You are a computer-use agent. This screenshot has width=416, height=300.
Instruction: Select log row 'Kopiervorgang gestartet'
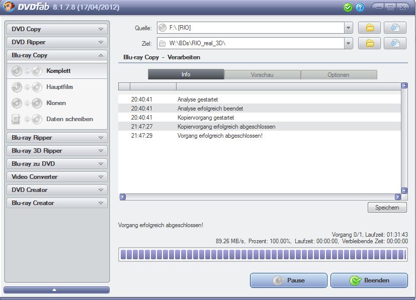click(x=260, y=118)
